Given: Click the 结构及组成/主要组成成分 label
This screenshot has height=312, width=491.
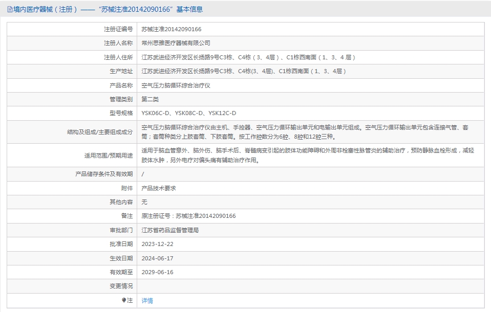Looking at the screenshot, I should (x=100, y=132).
